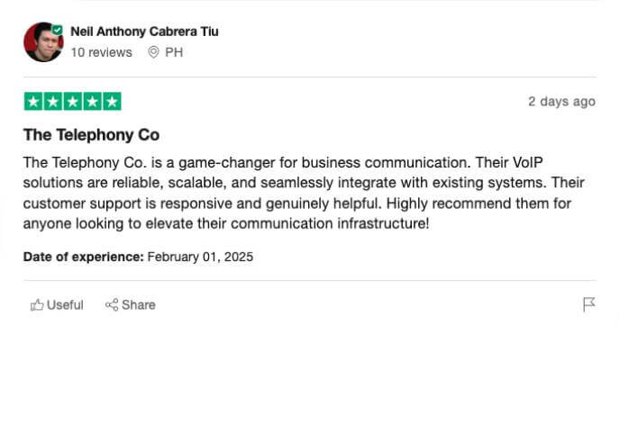The height and width of the screenshot is (436, 620).
Task: Open the review title 'The Telephony Co'
Action: (91, 135)
